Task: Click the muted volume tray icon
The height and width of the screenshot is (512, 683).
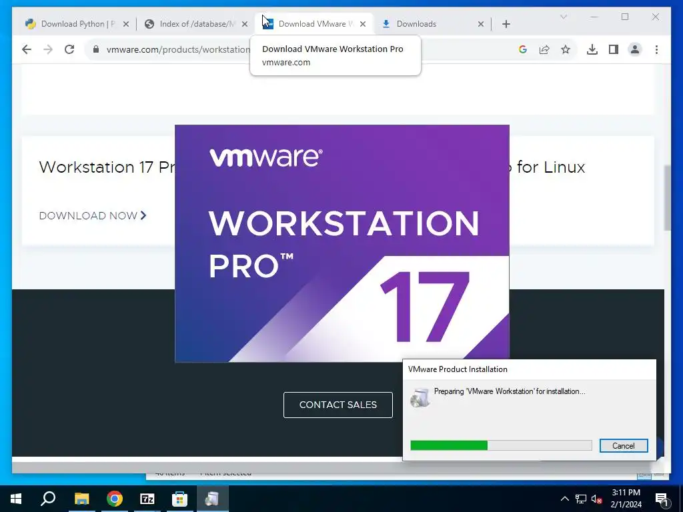Action: (597, 499)
